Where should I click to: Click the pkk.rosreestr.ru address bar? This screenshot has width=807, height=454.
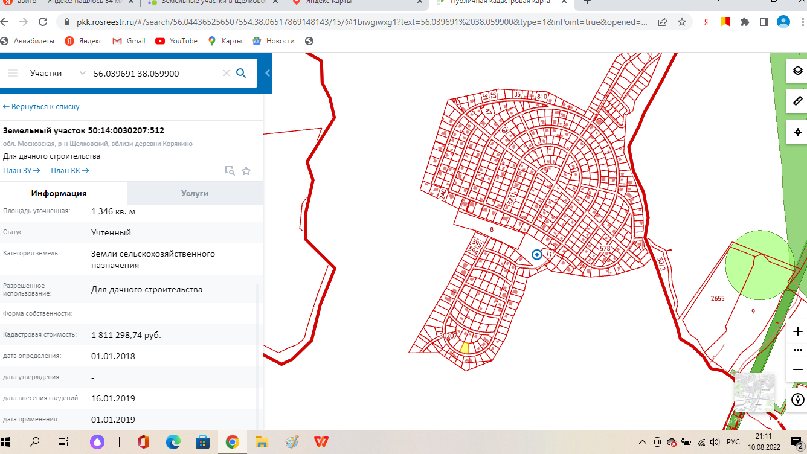(361, 22)
